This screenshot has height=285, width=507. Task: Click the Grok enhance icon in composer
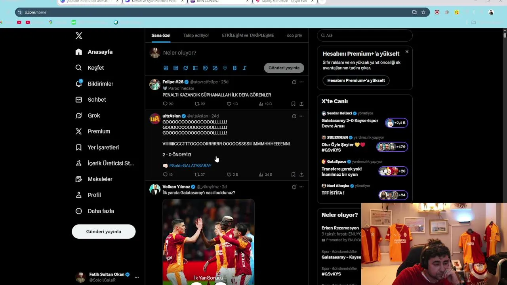(185, 68)
